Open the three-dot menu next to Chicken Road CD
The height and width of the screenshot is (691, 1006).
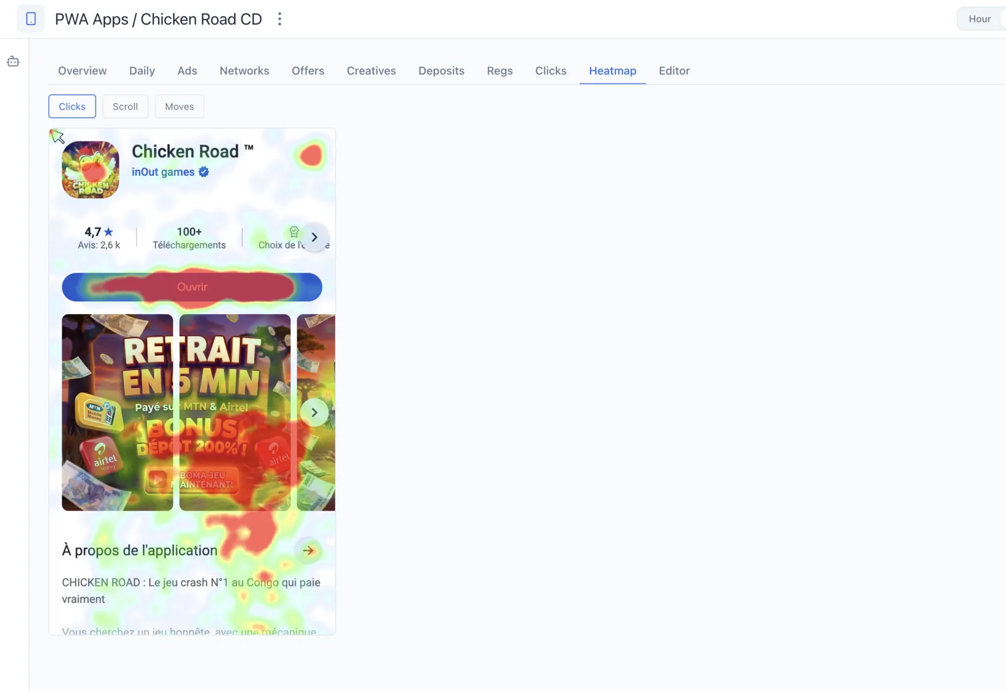pyautogui.click(x=280, y=19)
